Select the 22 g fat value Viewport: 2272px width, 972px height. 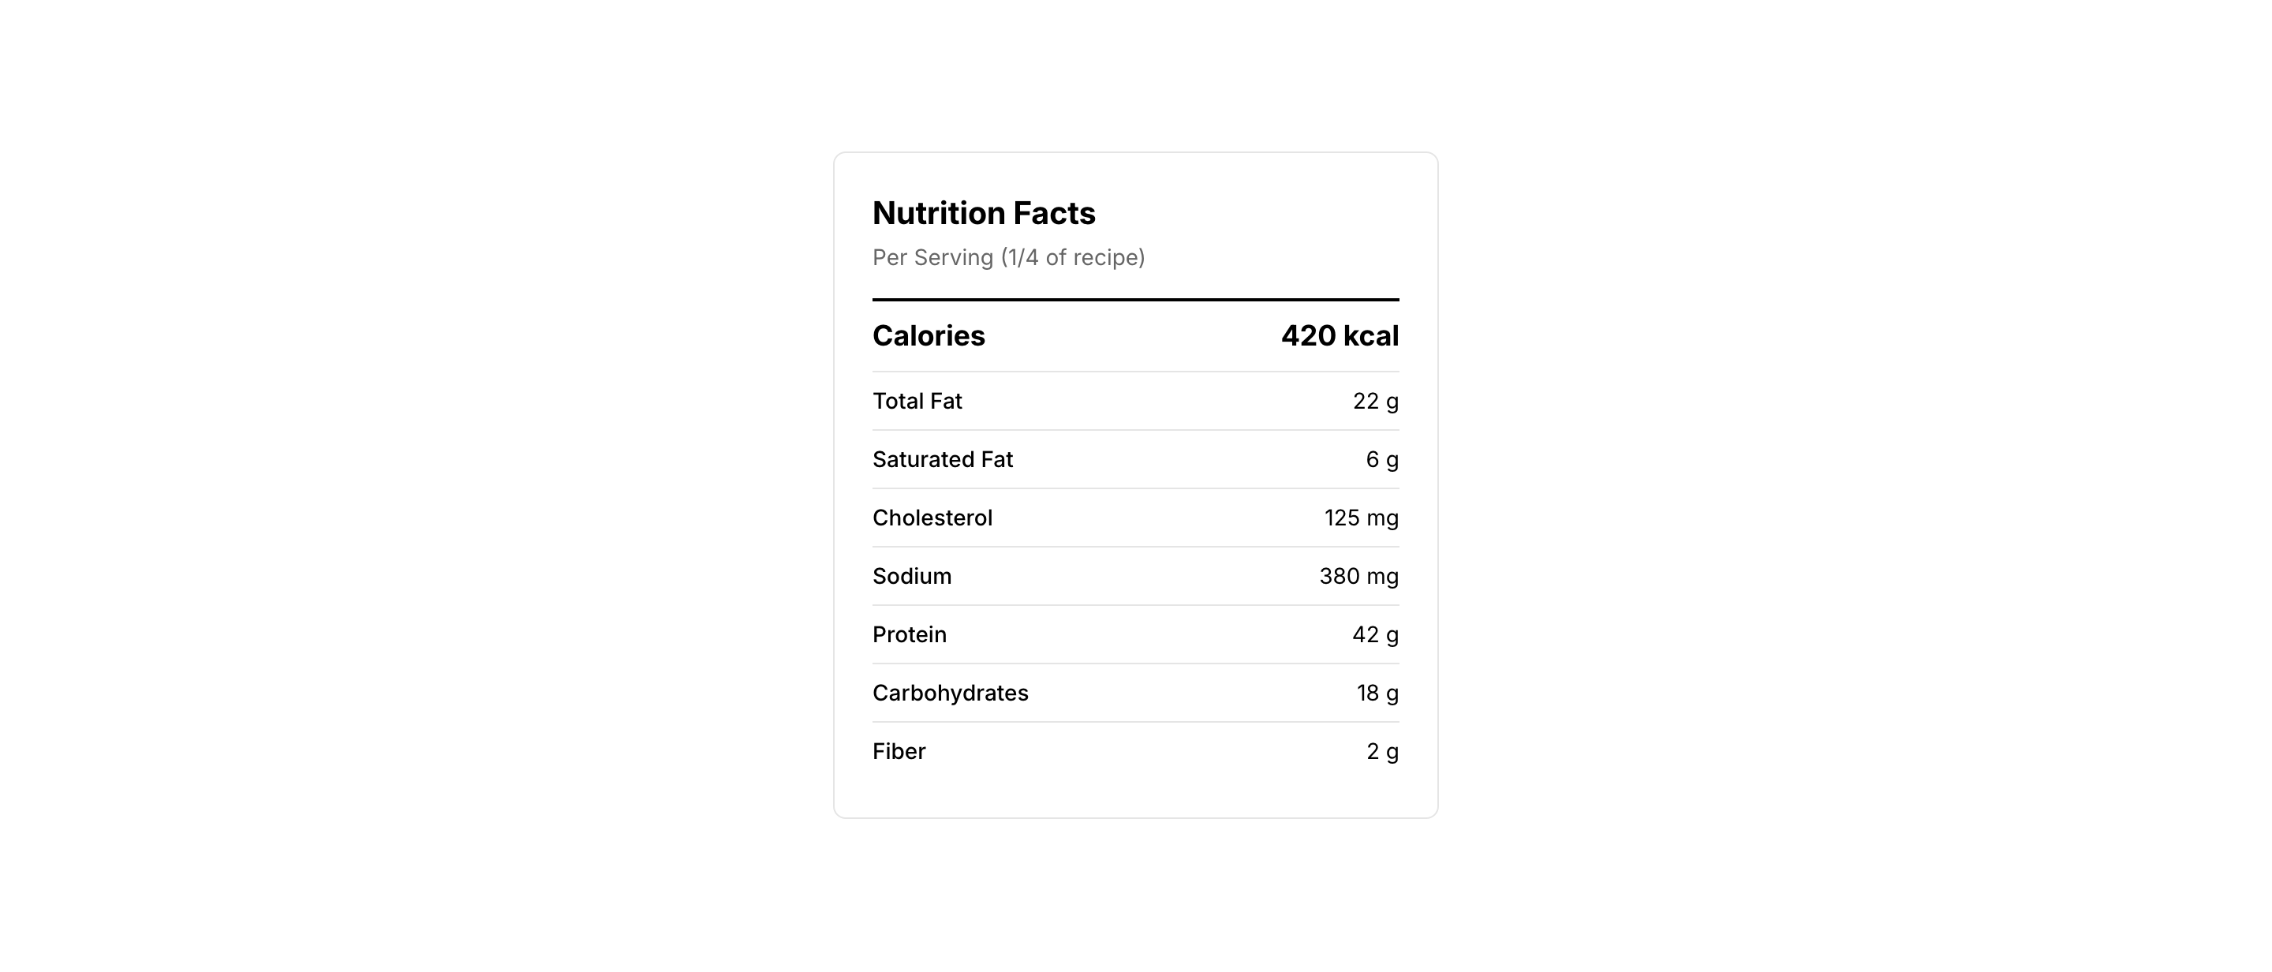tap(1375, 402)
